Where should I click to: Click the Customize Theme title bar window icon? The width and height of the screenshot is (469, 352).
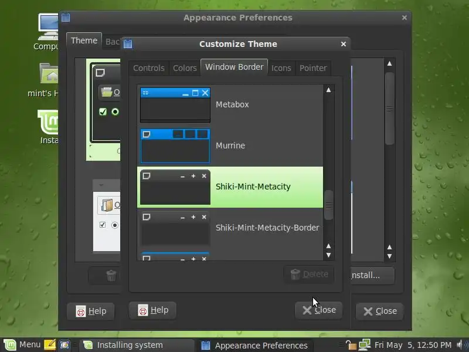tap(128, 44)
